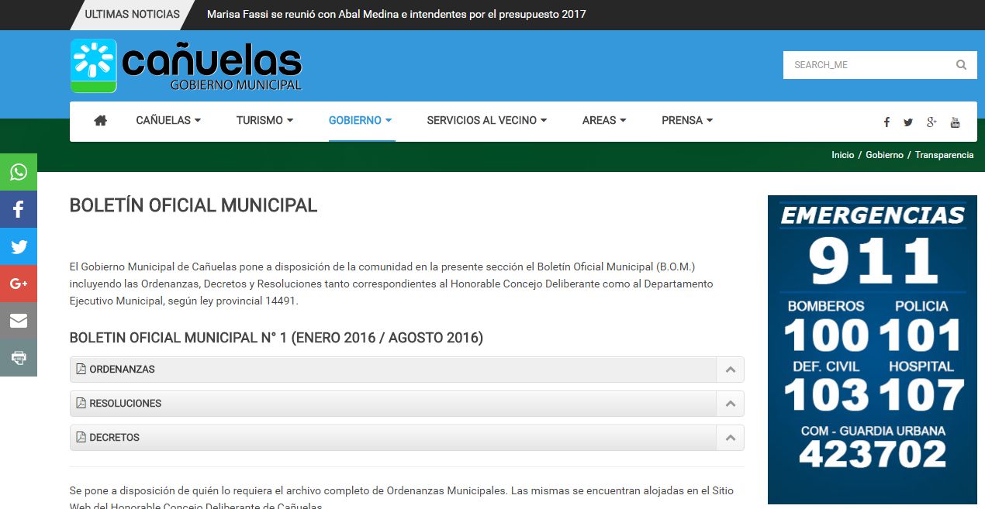Toggle the Ordenanzas accordion chevron
The width and height of the screenshot is (985, 509).
(x=730, y=370)
